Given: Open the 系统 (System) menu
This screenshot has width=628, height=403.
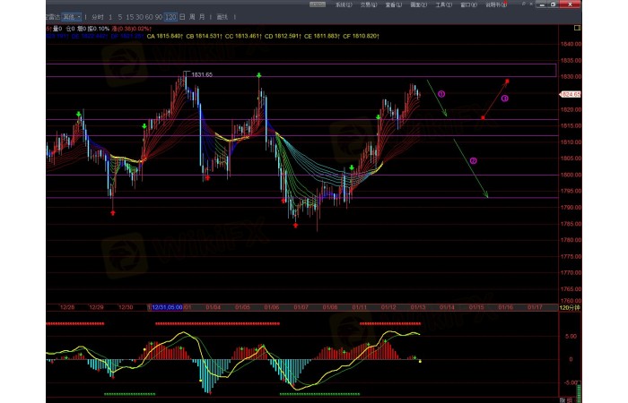Looking at the screenshot, I should point(343,4).
